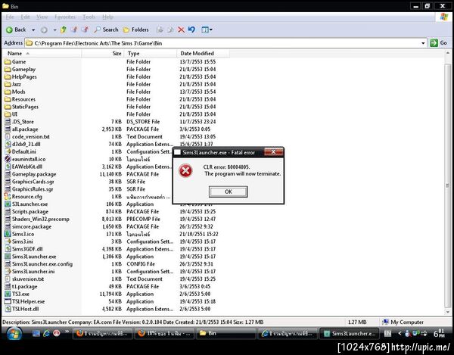Select file Sims3Launcher.exe.config
Screen dimensions: 454x355
42,264
